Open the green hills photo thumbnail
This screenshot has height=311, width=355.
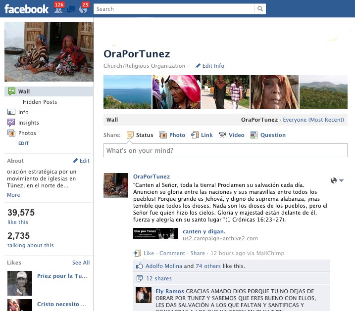click(x=323, y=92)
